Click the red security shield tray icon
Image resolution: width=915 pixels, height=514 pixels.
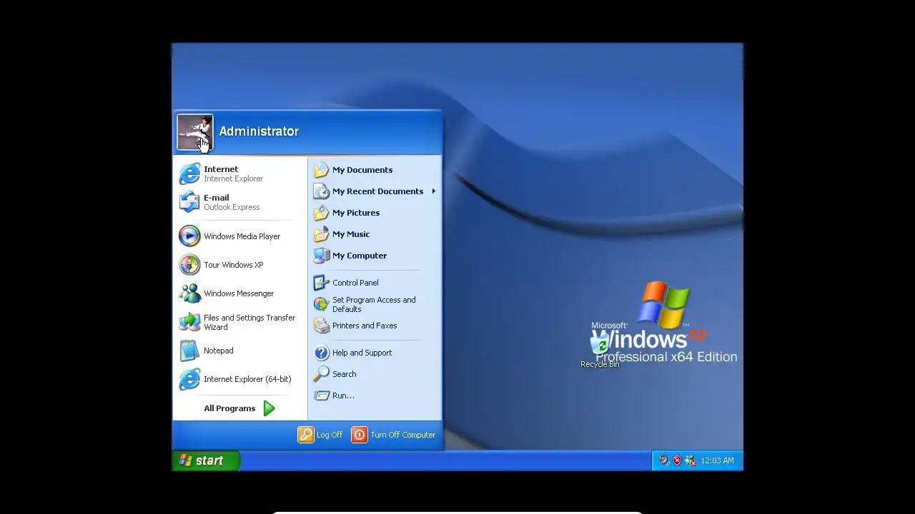(x=677, y=460)
